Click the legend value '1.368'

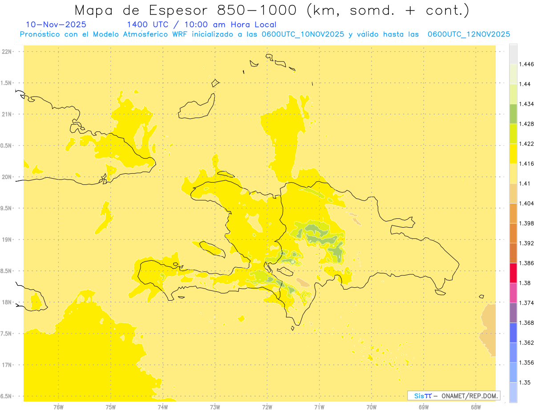point(526,323)
